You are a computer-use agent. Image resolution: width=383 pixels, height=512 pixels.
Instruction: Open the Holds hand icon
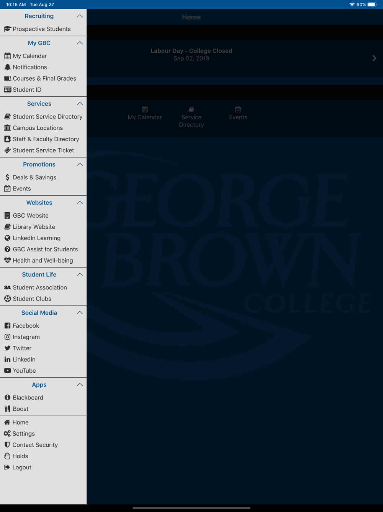[7, 456]
